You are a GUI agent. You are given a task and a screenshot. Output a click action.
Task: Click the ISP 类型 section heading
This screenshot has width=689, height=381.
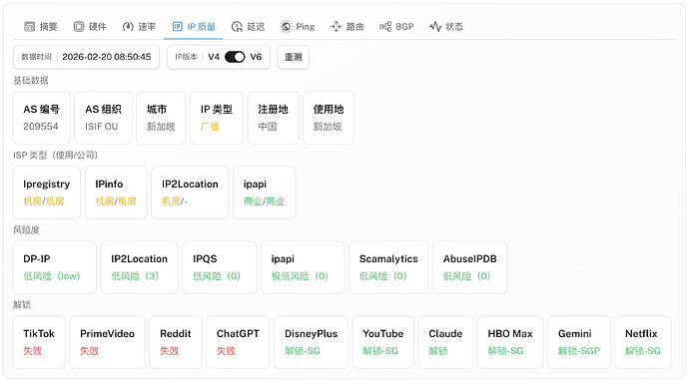(x=55, y=155)
